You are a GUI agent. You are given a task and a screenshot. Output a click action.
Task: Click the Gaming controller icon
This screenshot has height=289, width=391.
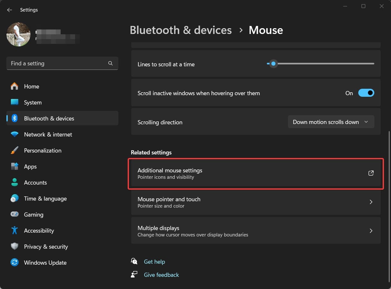click(14, 215)
